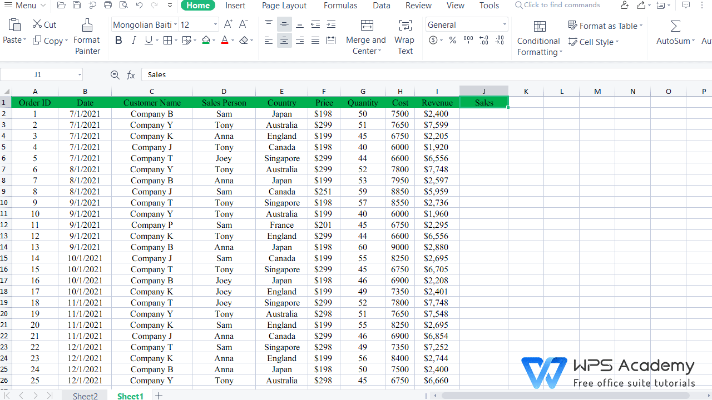712x400 pixels.
Task: Toggle underline formatting
Action: tap(147, 40)
